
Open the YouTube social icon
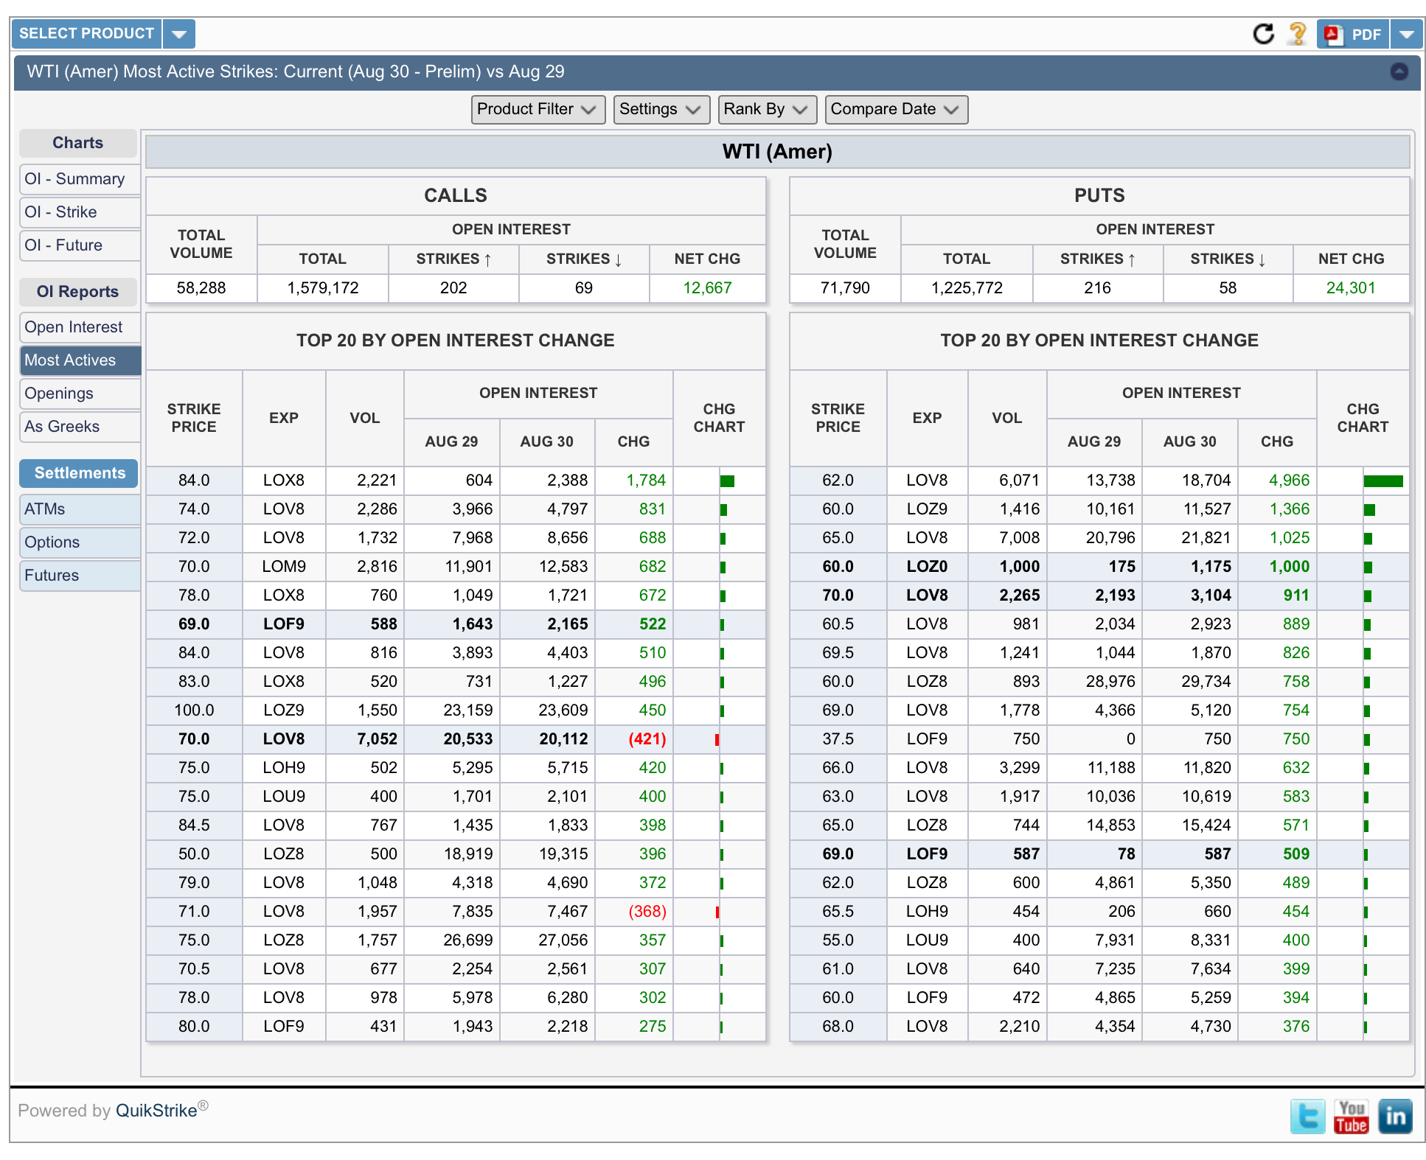[x=1351, y=1117]
